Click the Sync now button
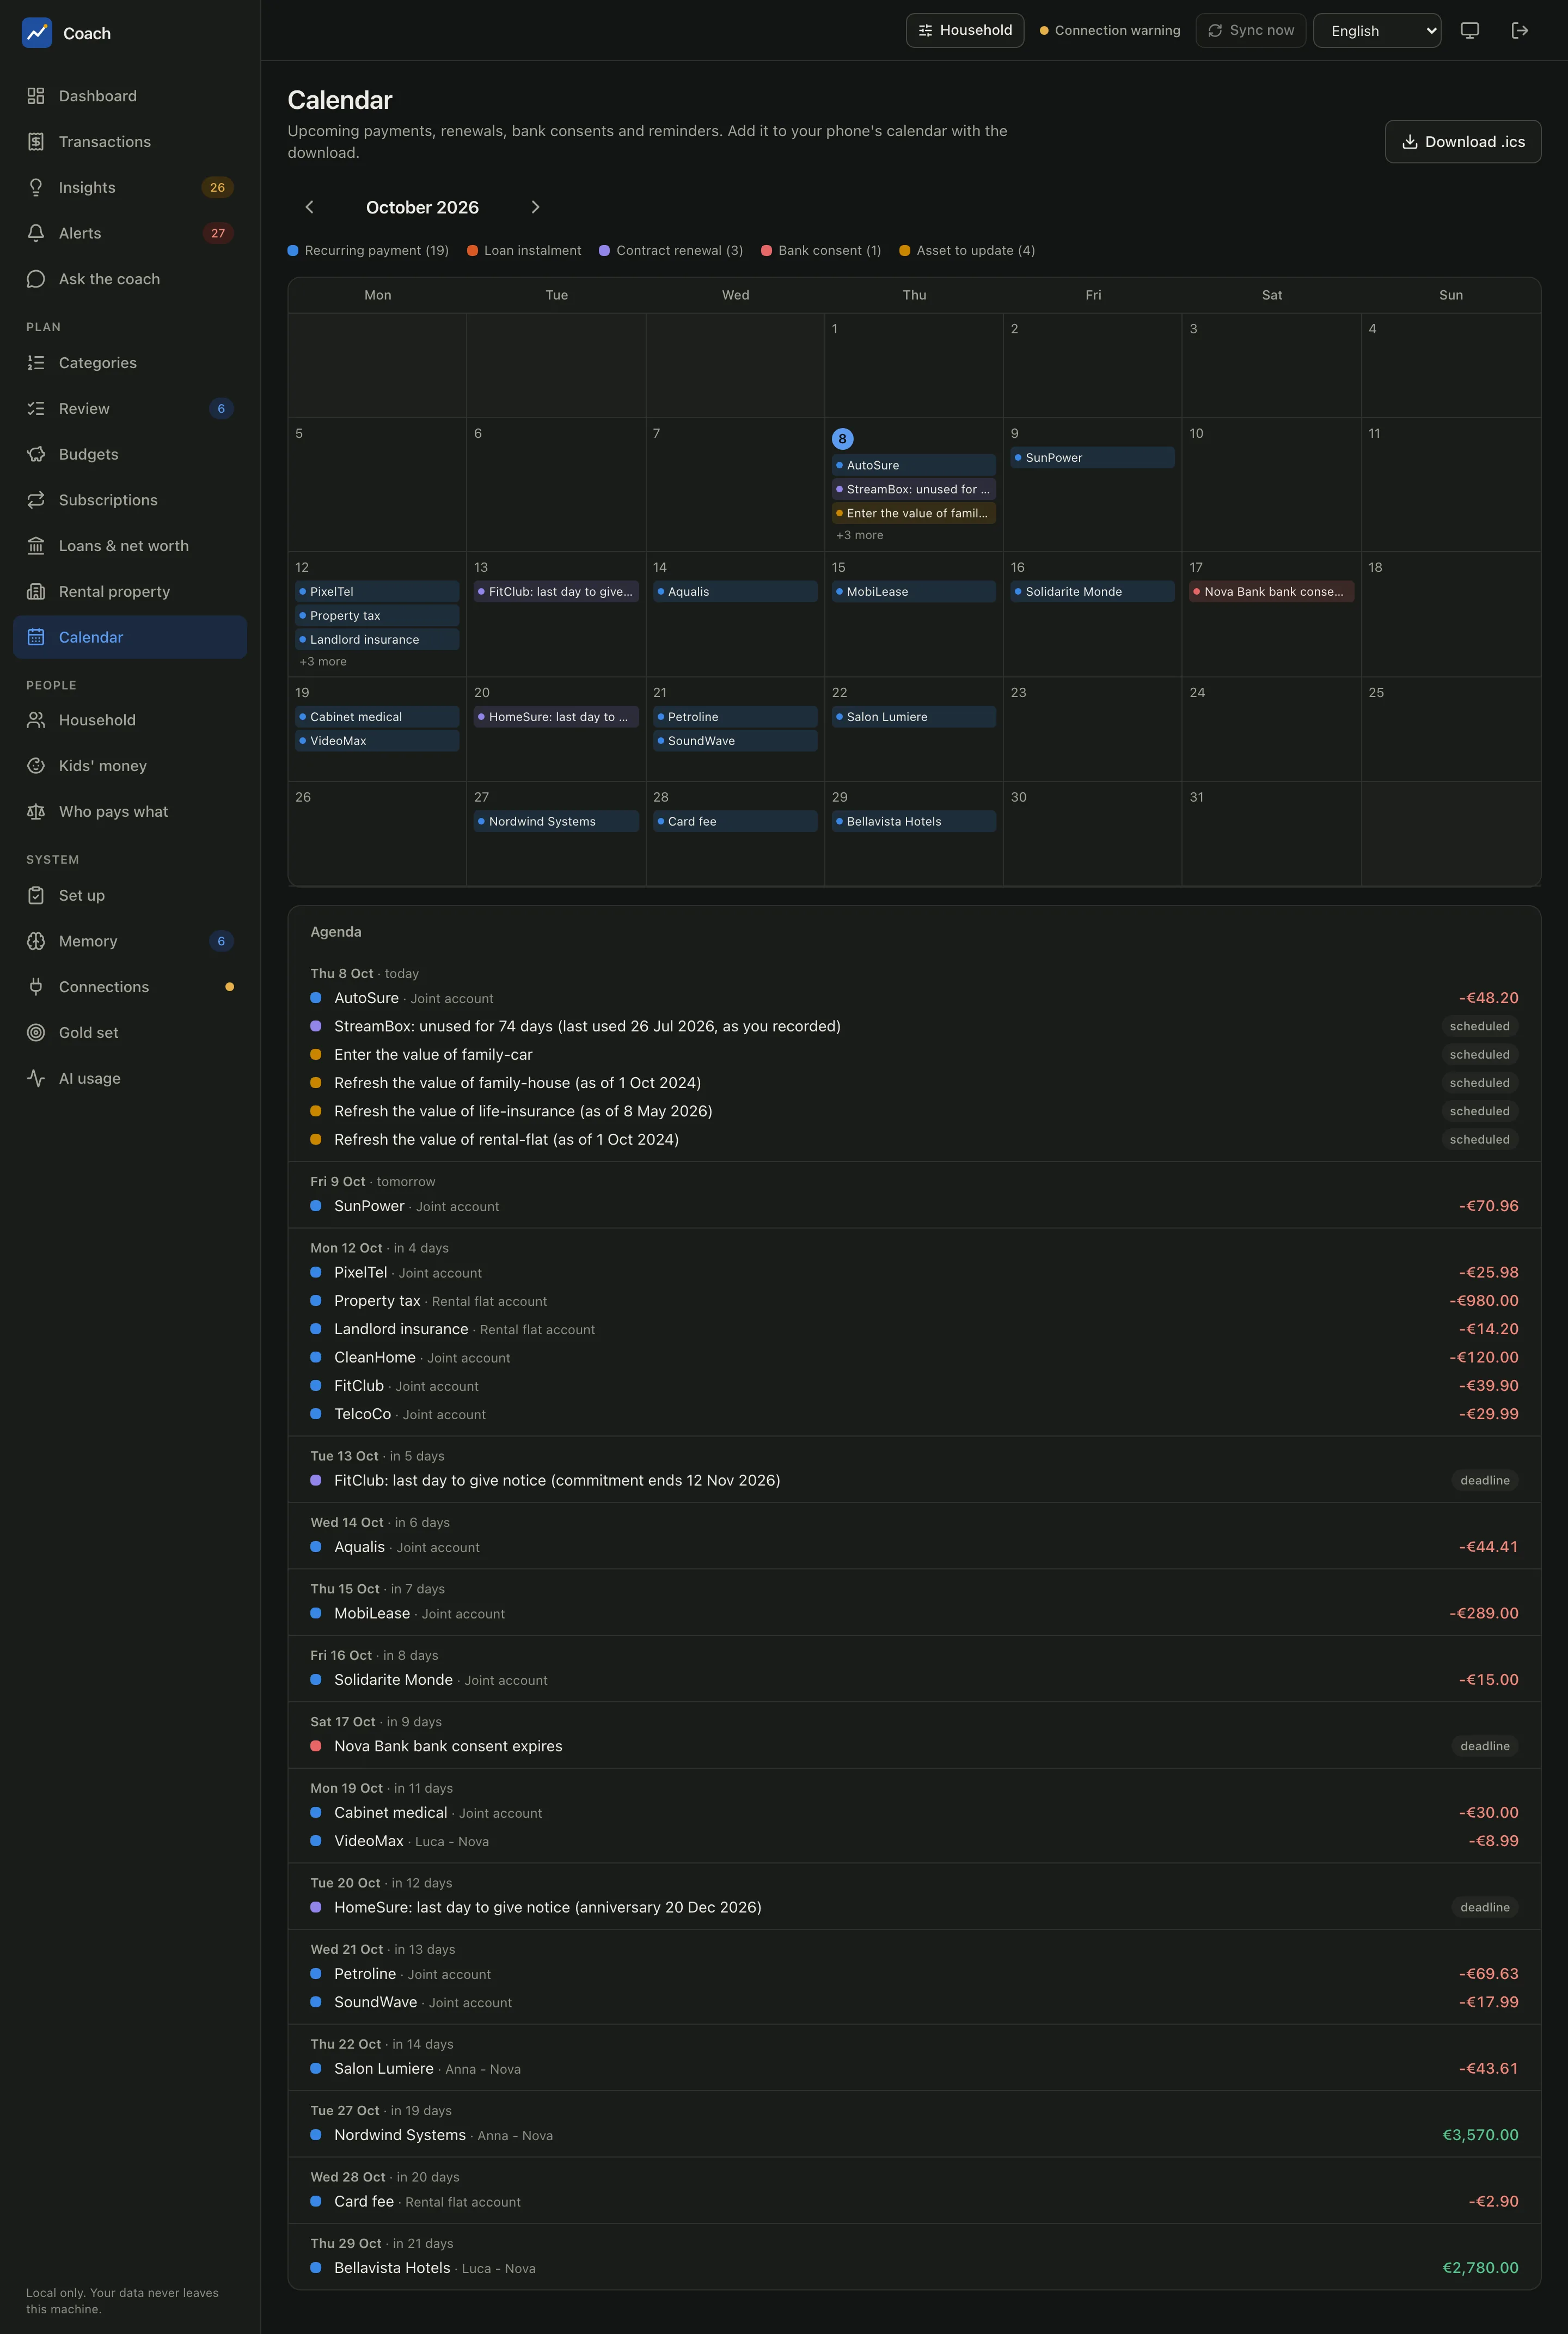 pos(1250,31)
